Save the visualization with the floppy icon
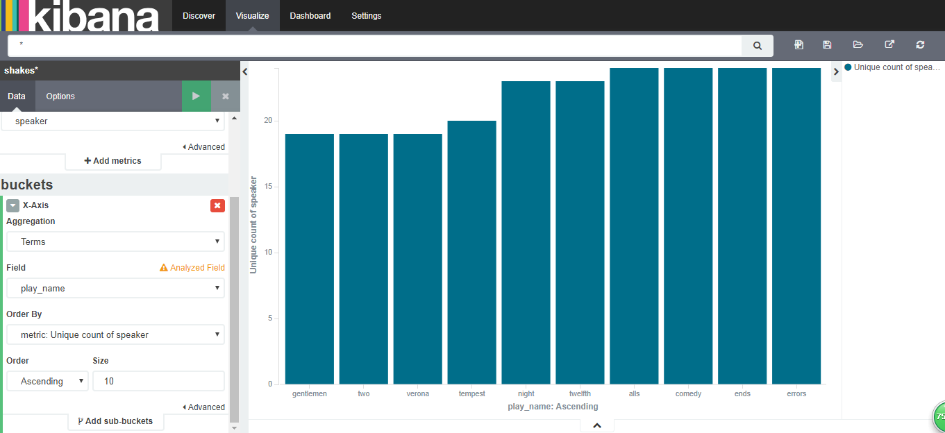This screenshot has width=945, height=433. click(x=827, y=45)
